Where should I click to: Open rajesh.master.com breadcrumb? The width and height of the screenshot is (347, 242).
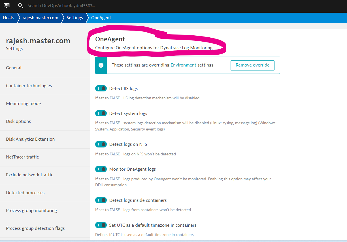[x=41, y=18]
